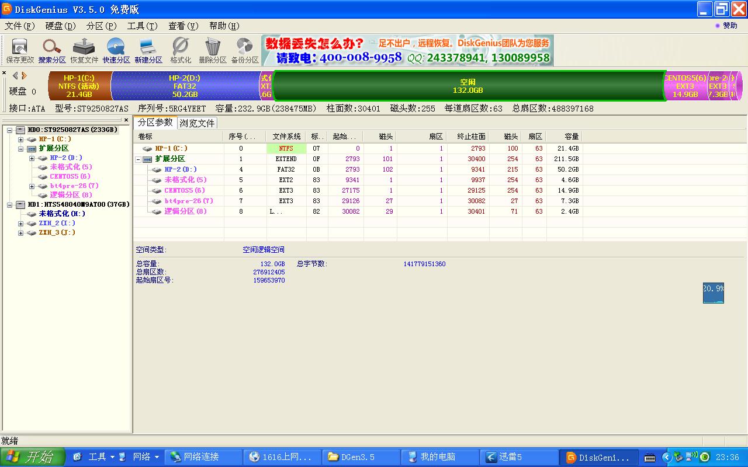Select the CENTOS5(6) row in partition table

(x=358, y=190)
